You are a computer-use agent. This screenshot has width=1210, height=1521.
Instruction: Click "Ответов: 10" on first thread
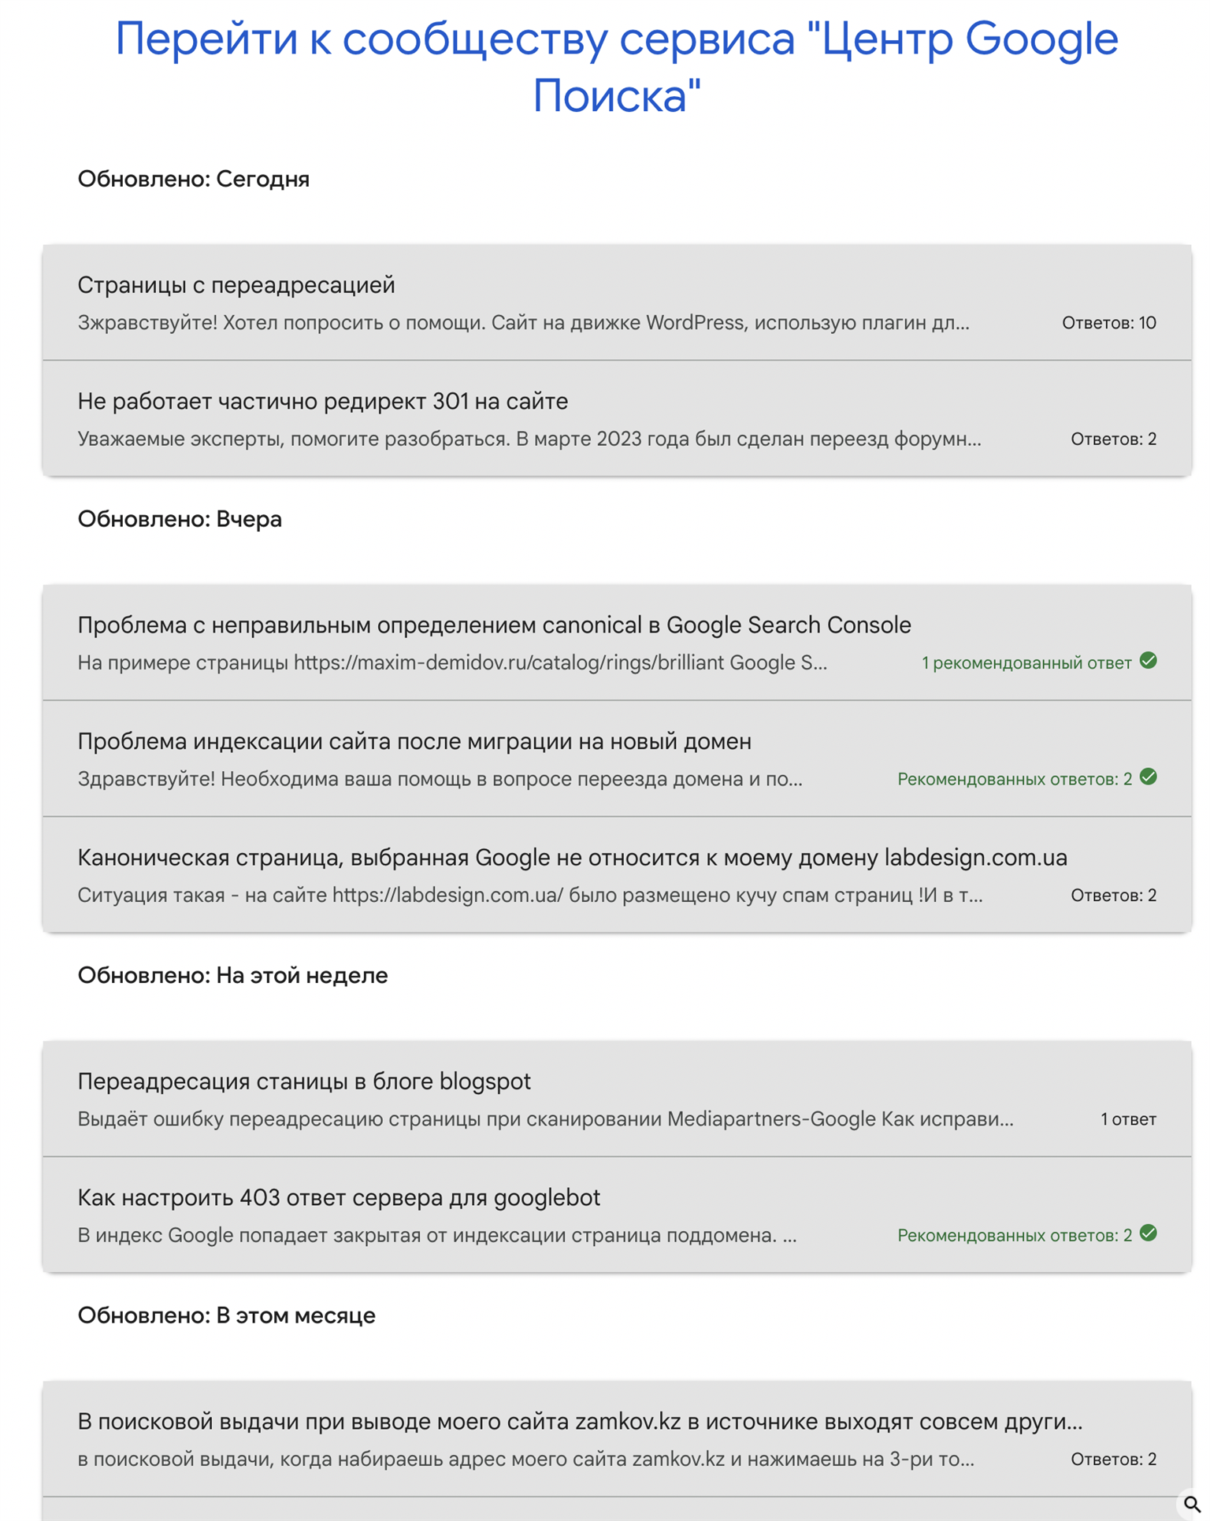(1108, 323)
